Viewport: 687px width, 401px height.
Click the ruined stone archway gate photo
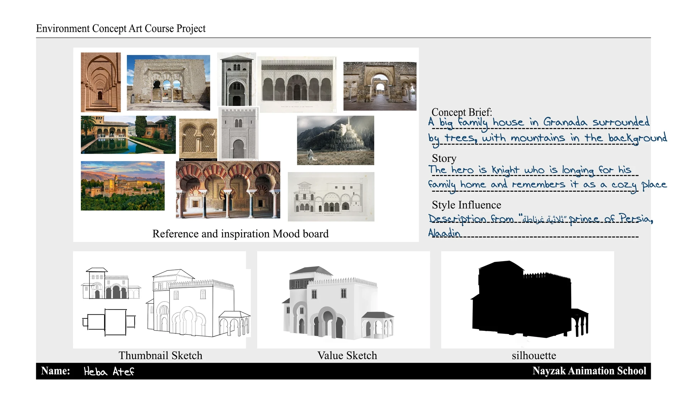(380, 86)
